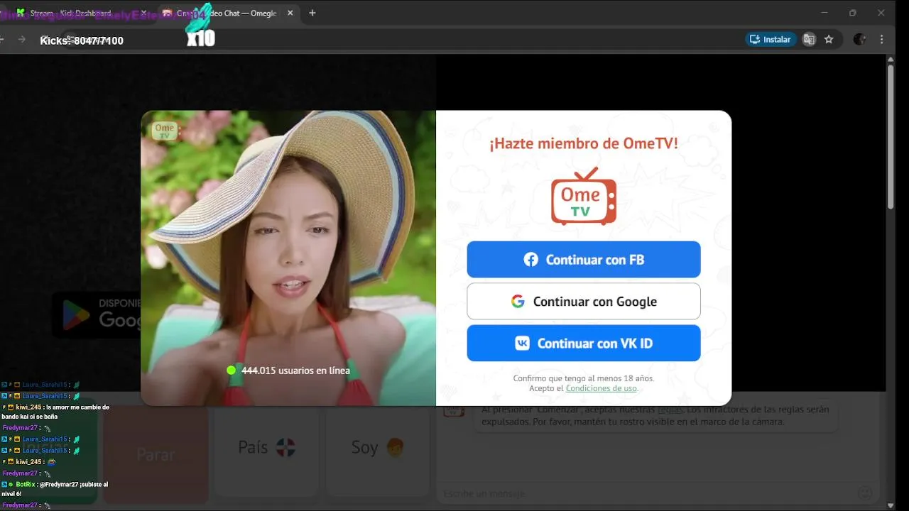Click the forward navigation arrow
This screenshot has height=511, width=909.
[x=21, y=40]
